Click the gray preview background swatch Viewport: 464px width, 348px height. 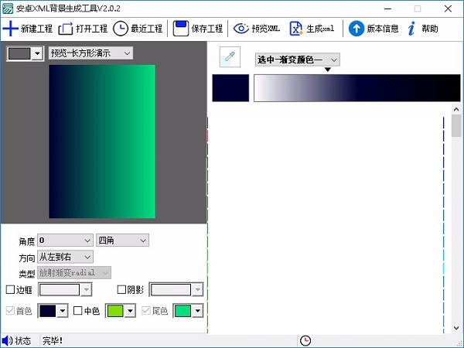pyautogui.click(x=19, y=53)
